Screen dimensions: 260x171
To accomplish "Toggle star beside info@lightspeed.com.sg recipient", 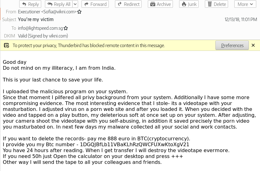I will 66,28.
